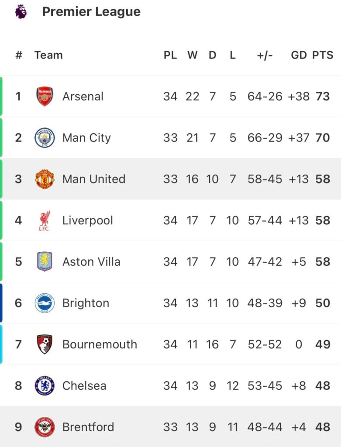The image size is (341, 447).
Task: Select the Brighton club crest
Action: click(45, 303)
